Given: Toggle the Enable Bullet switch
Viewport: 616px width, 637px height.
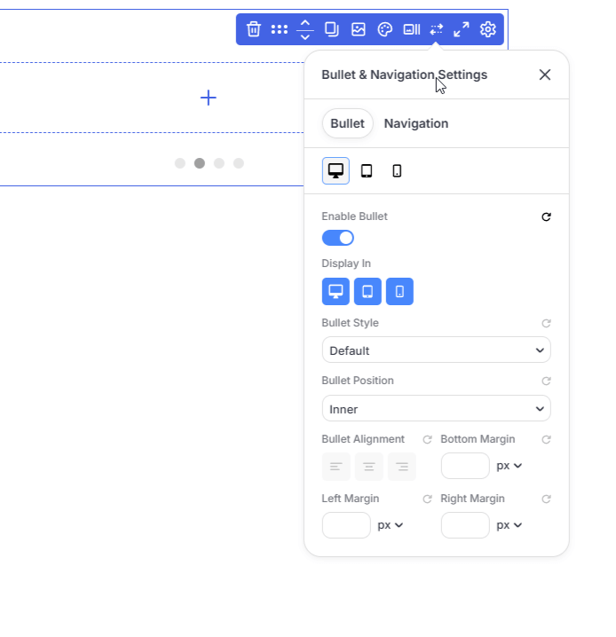Looking at the screenshot, I should pos(337,238).
